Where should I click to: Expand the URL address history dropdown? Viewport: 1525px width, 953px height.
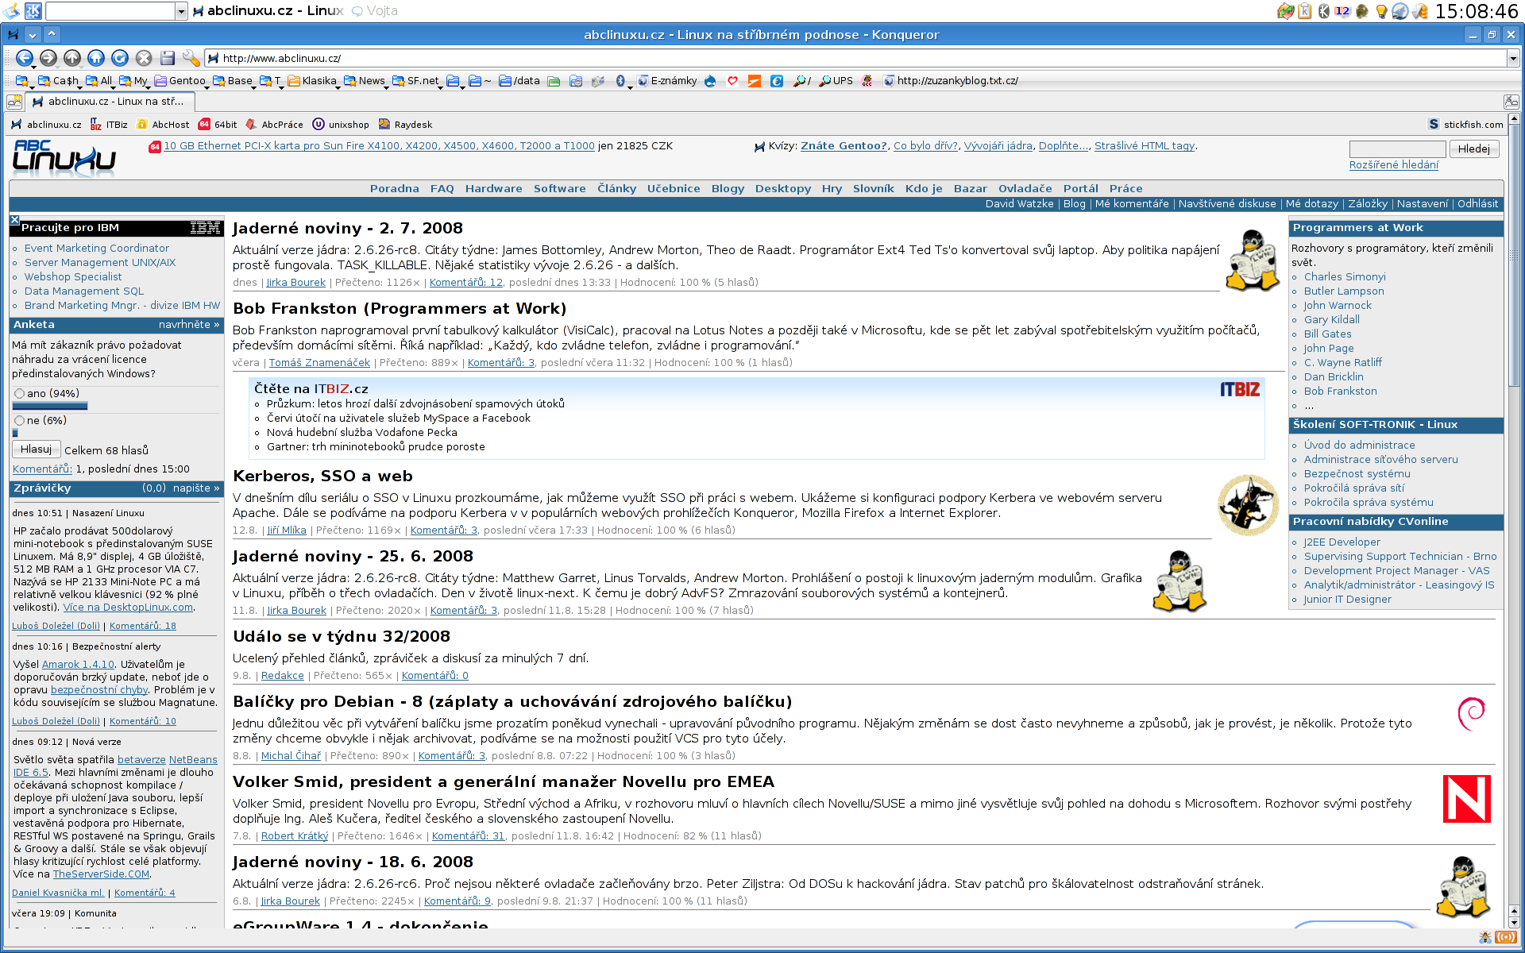(1512, 58)
